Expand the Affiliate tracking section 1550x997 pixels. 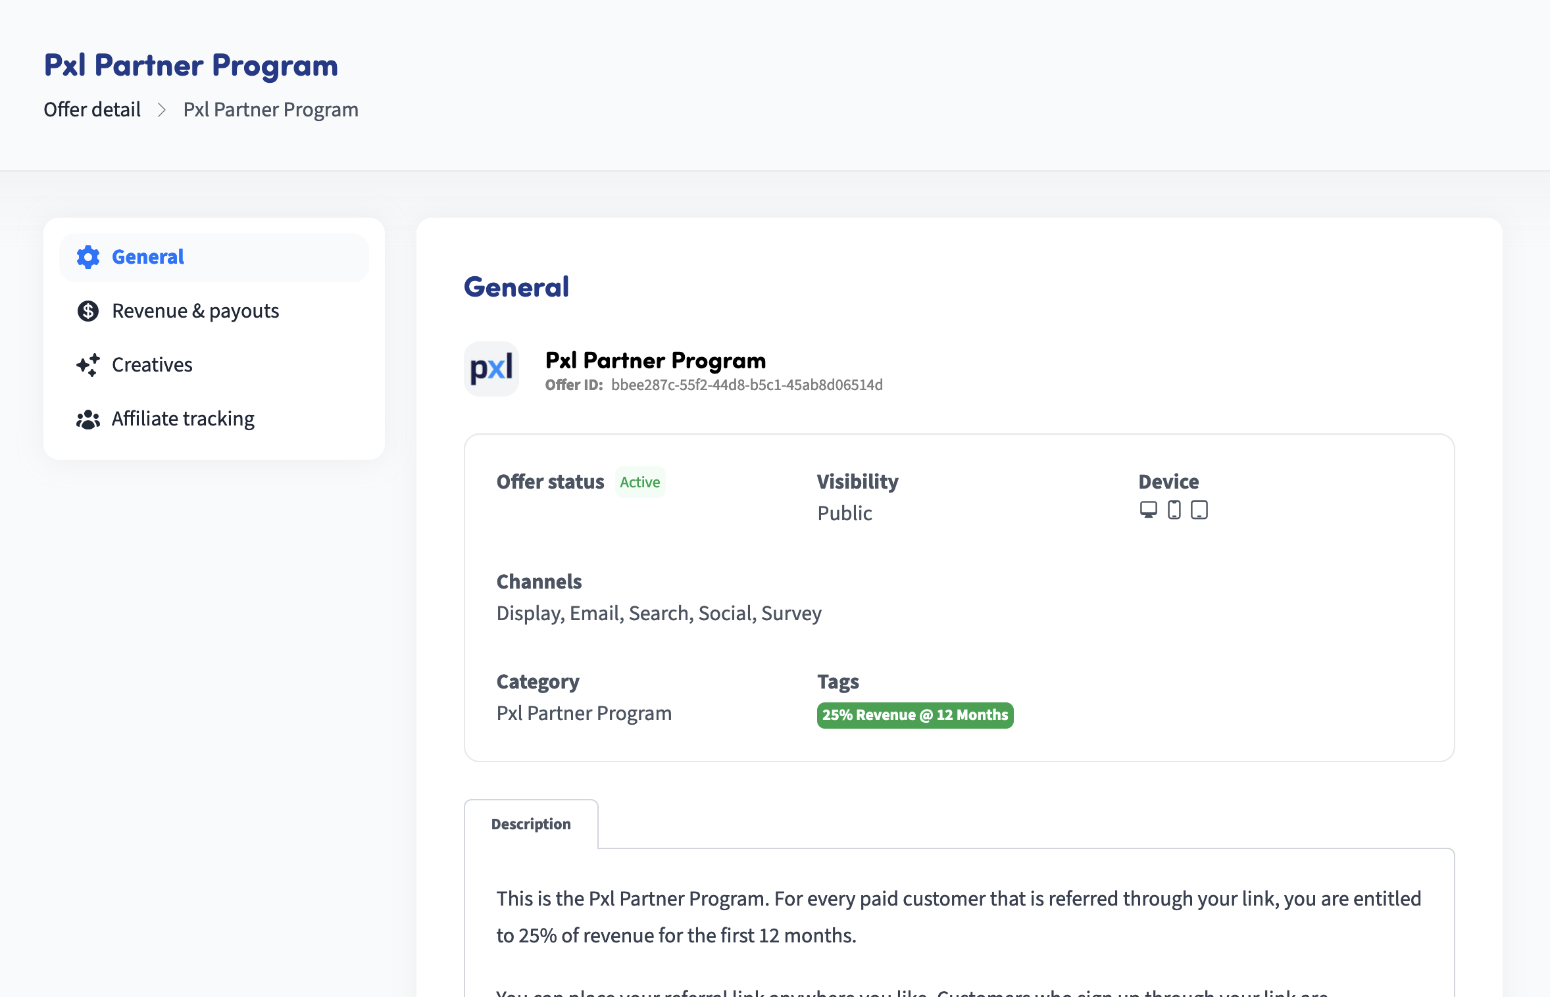point(183,419)
